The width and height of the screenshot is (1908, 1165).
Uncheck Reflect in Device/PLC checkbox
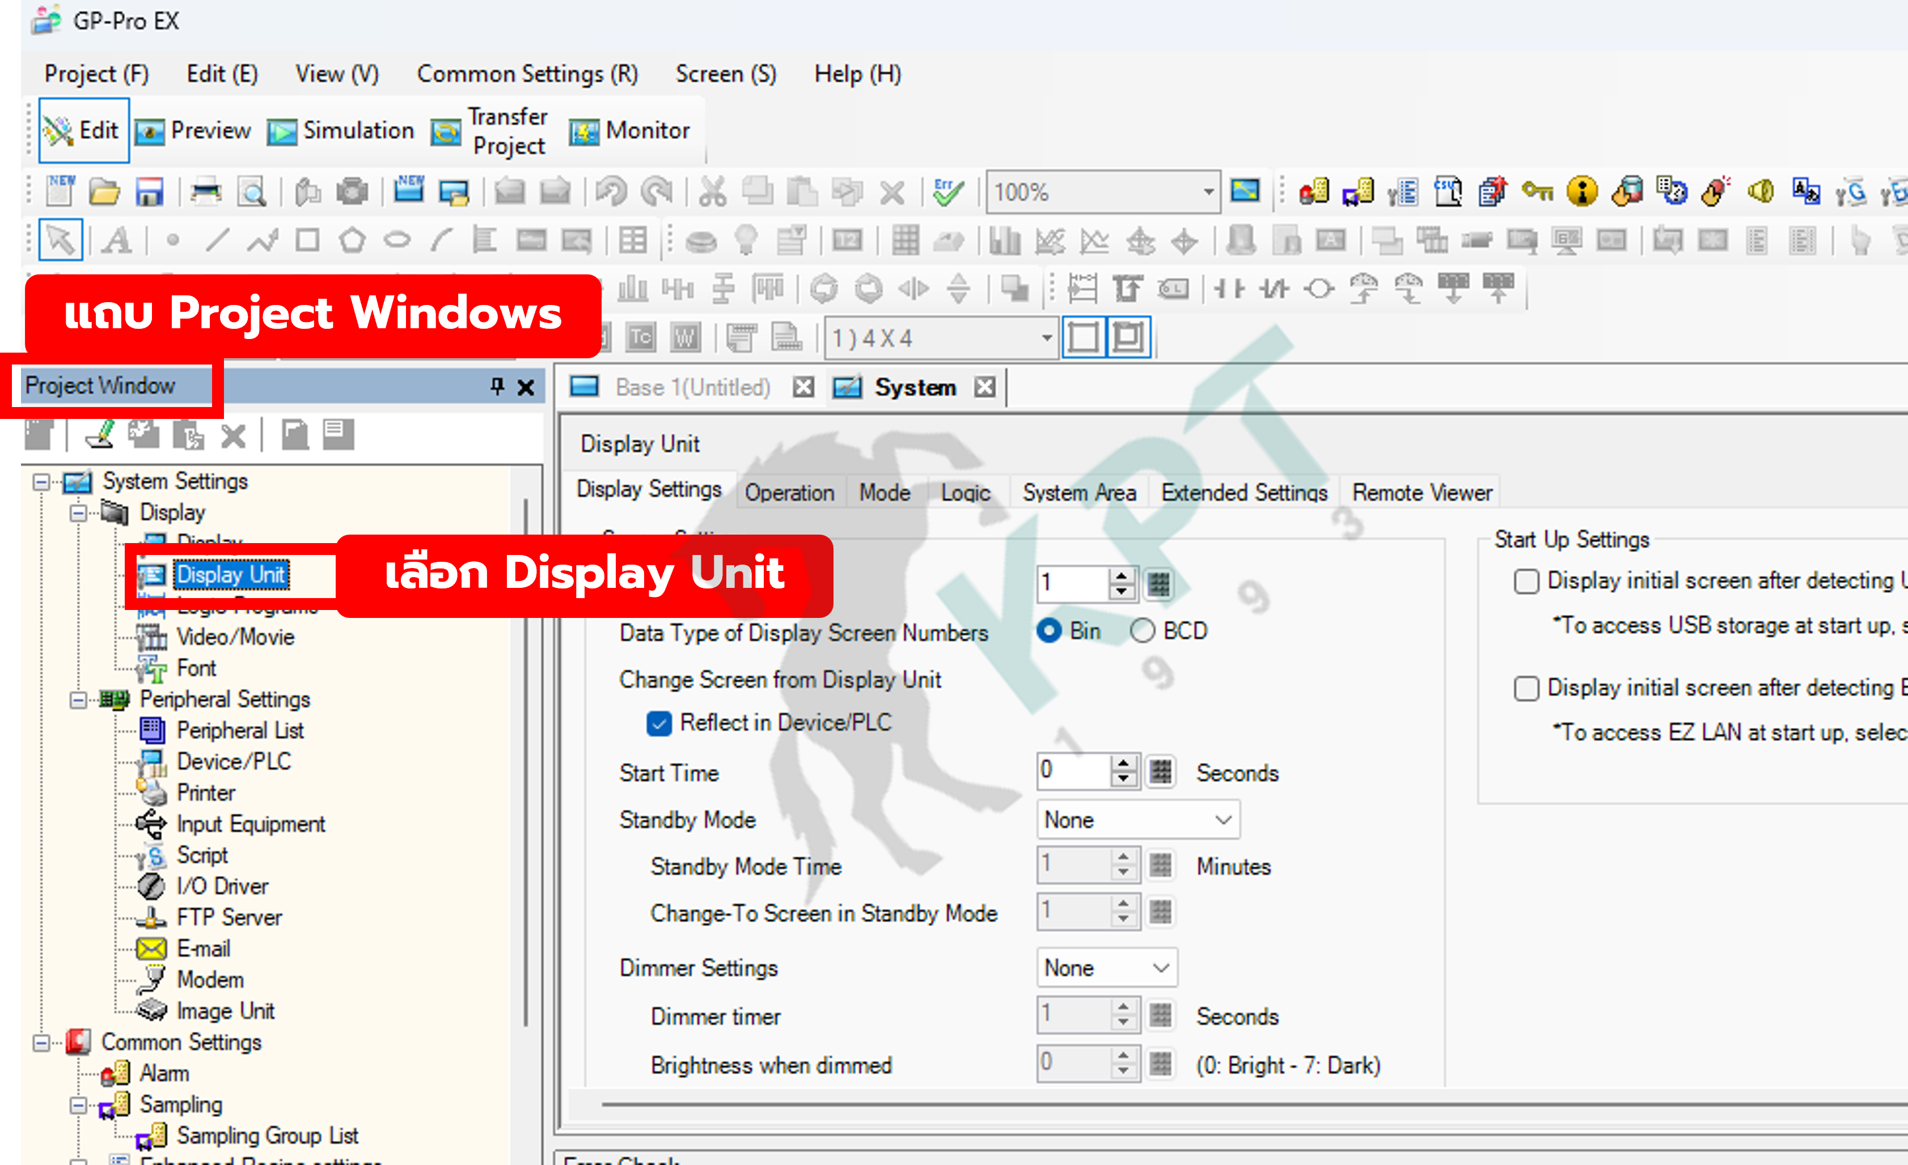658,723
